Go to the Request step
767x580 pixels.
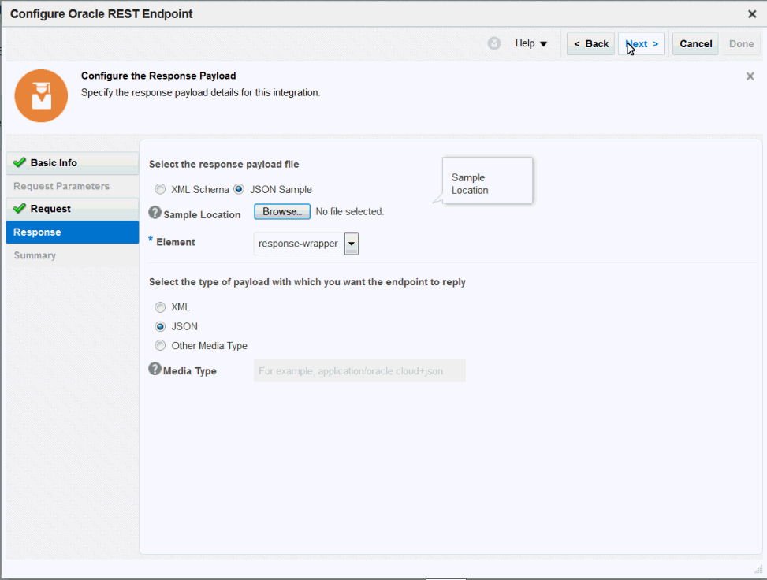click(73, 209)
